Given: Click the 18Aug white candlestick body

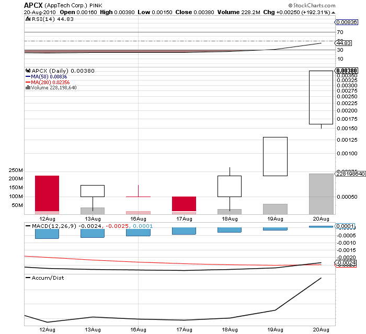Looking at the screenshot, I should pos(230,186).
